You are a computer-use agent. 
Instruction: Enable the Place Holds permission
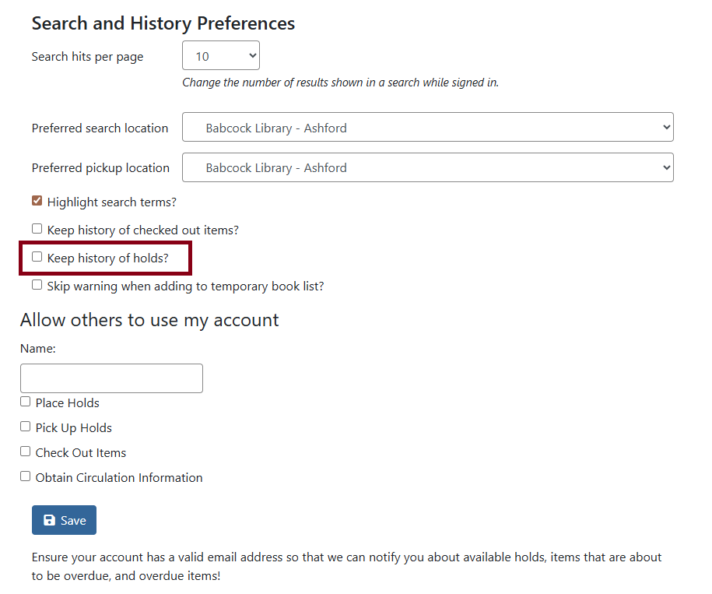pyautogui.click(x=25, y=401)
